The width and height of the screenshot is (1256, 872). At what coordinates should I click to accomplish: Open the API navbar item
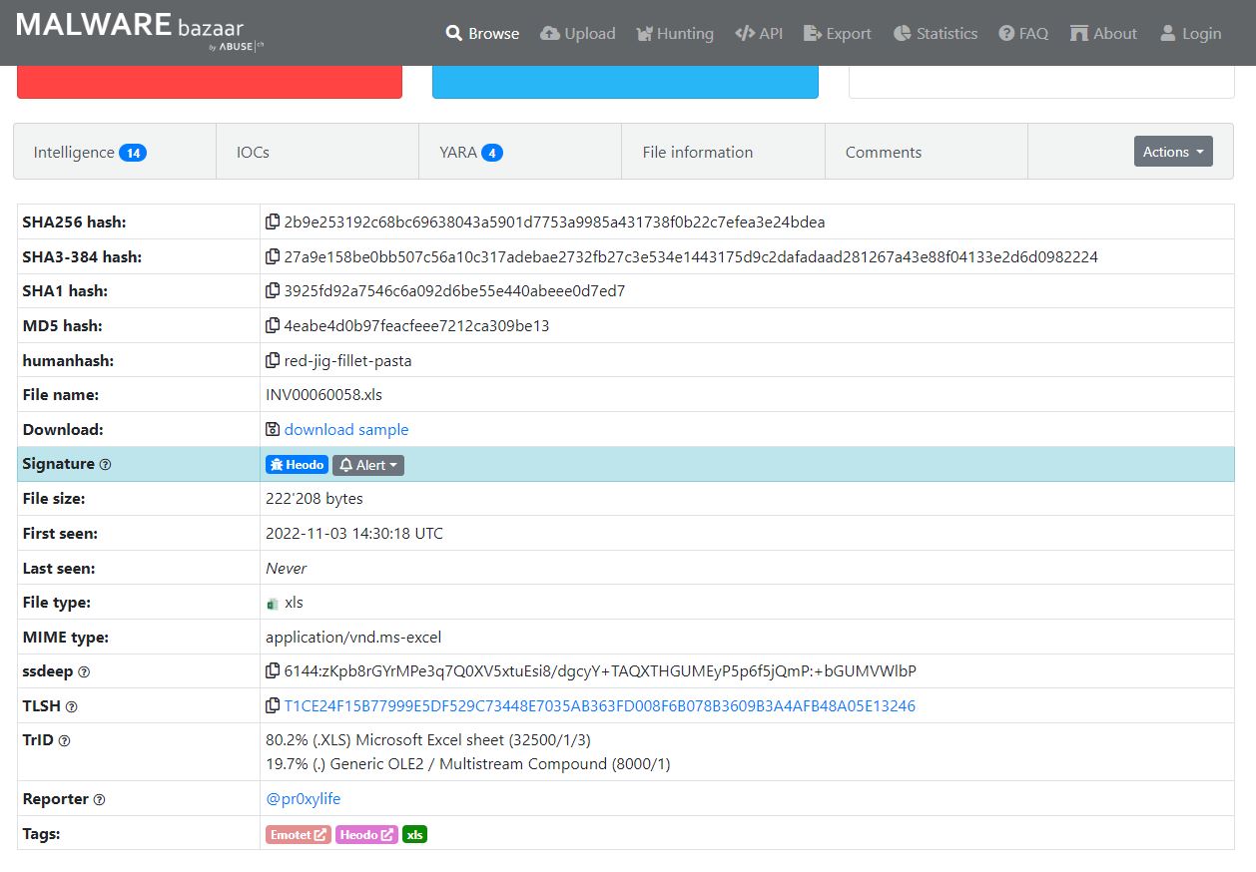coord(758,34)
